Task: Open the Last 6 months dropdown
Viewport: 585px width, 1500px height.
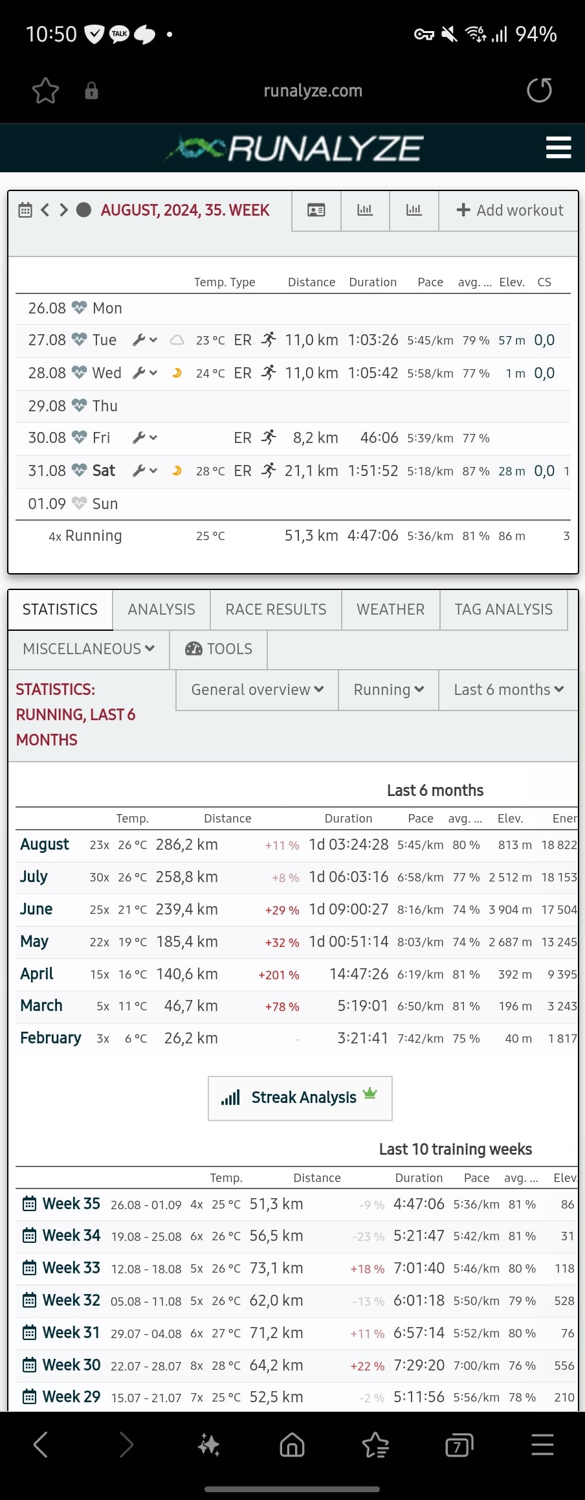Action: point(509,690)
